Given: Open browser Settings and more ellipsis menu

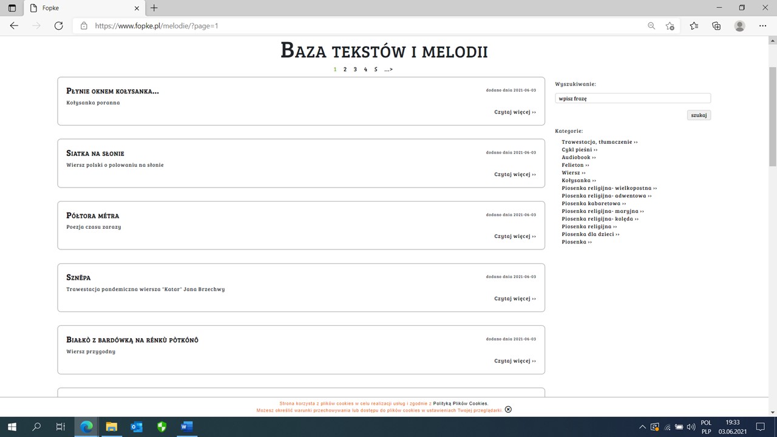Looking at the screenshot, I should point(762,26).
